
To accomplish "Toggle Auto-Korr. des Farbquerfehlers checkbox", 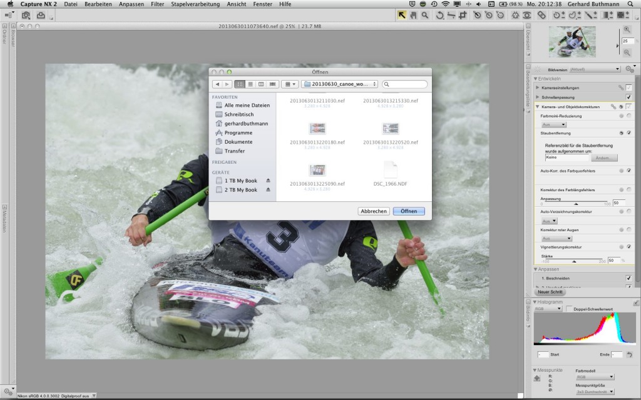I will click(628, 171).
